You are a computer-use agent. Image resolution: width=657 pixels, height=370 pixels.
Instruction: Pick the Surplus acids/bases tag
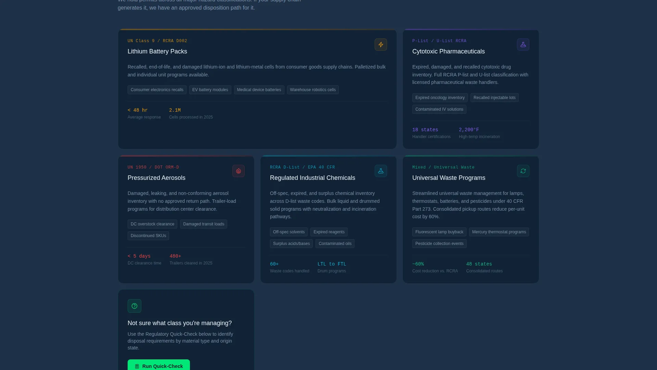pyautogui.click(x=291, y=244)
